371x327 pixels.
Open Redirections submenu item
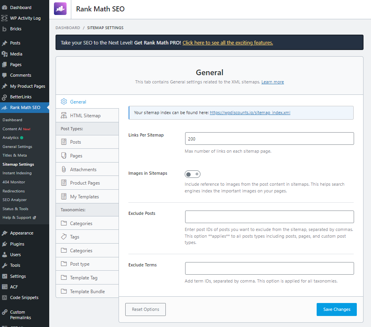pos(13,191)
